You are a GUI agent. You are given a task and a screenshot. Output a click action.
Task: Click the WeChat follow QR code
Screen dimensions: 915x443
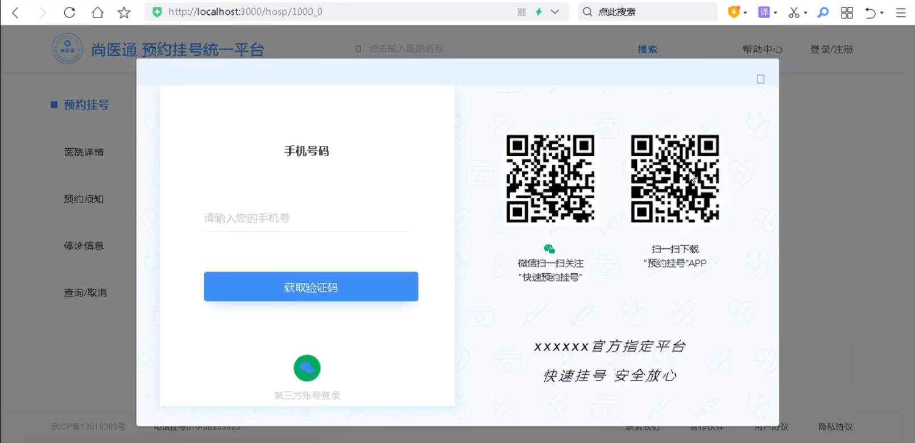coord(550,179)
